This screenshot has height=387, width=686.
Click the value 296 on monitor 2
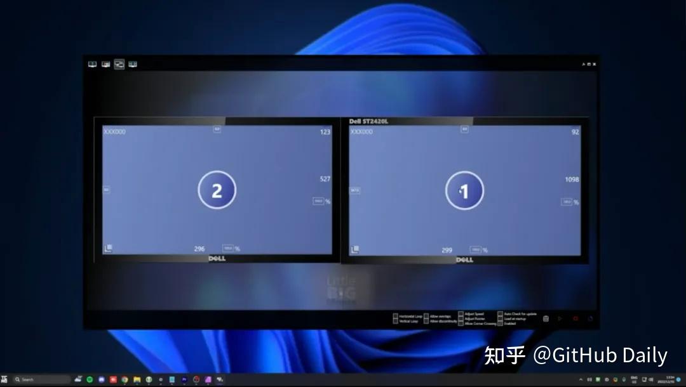tap(199, 249)
